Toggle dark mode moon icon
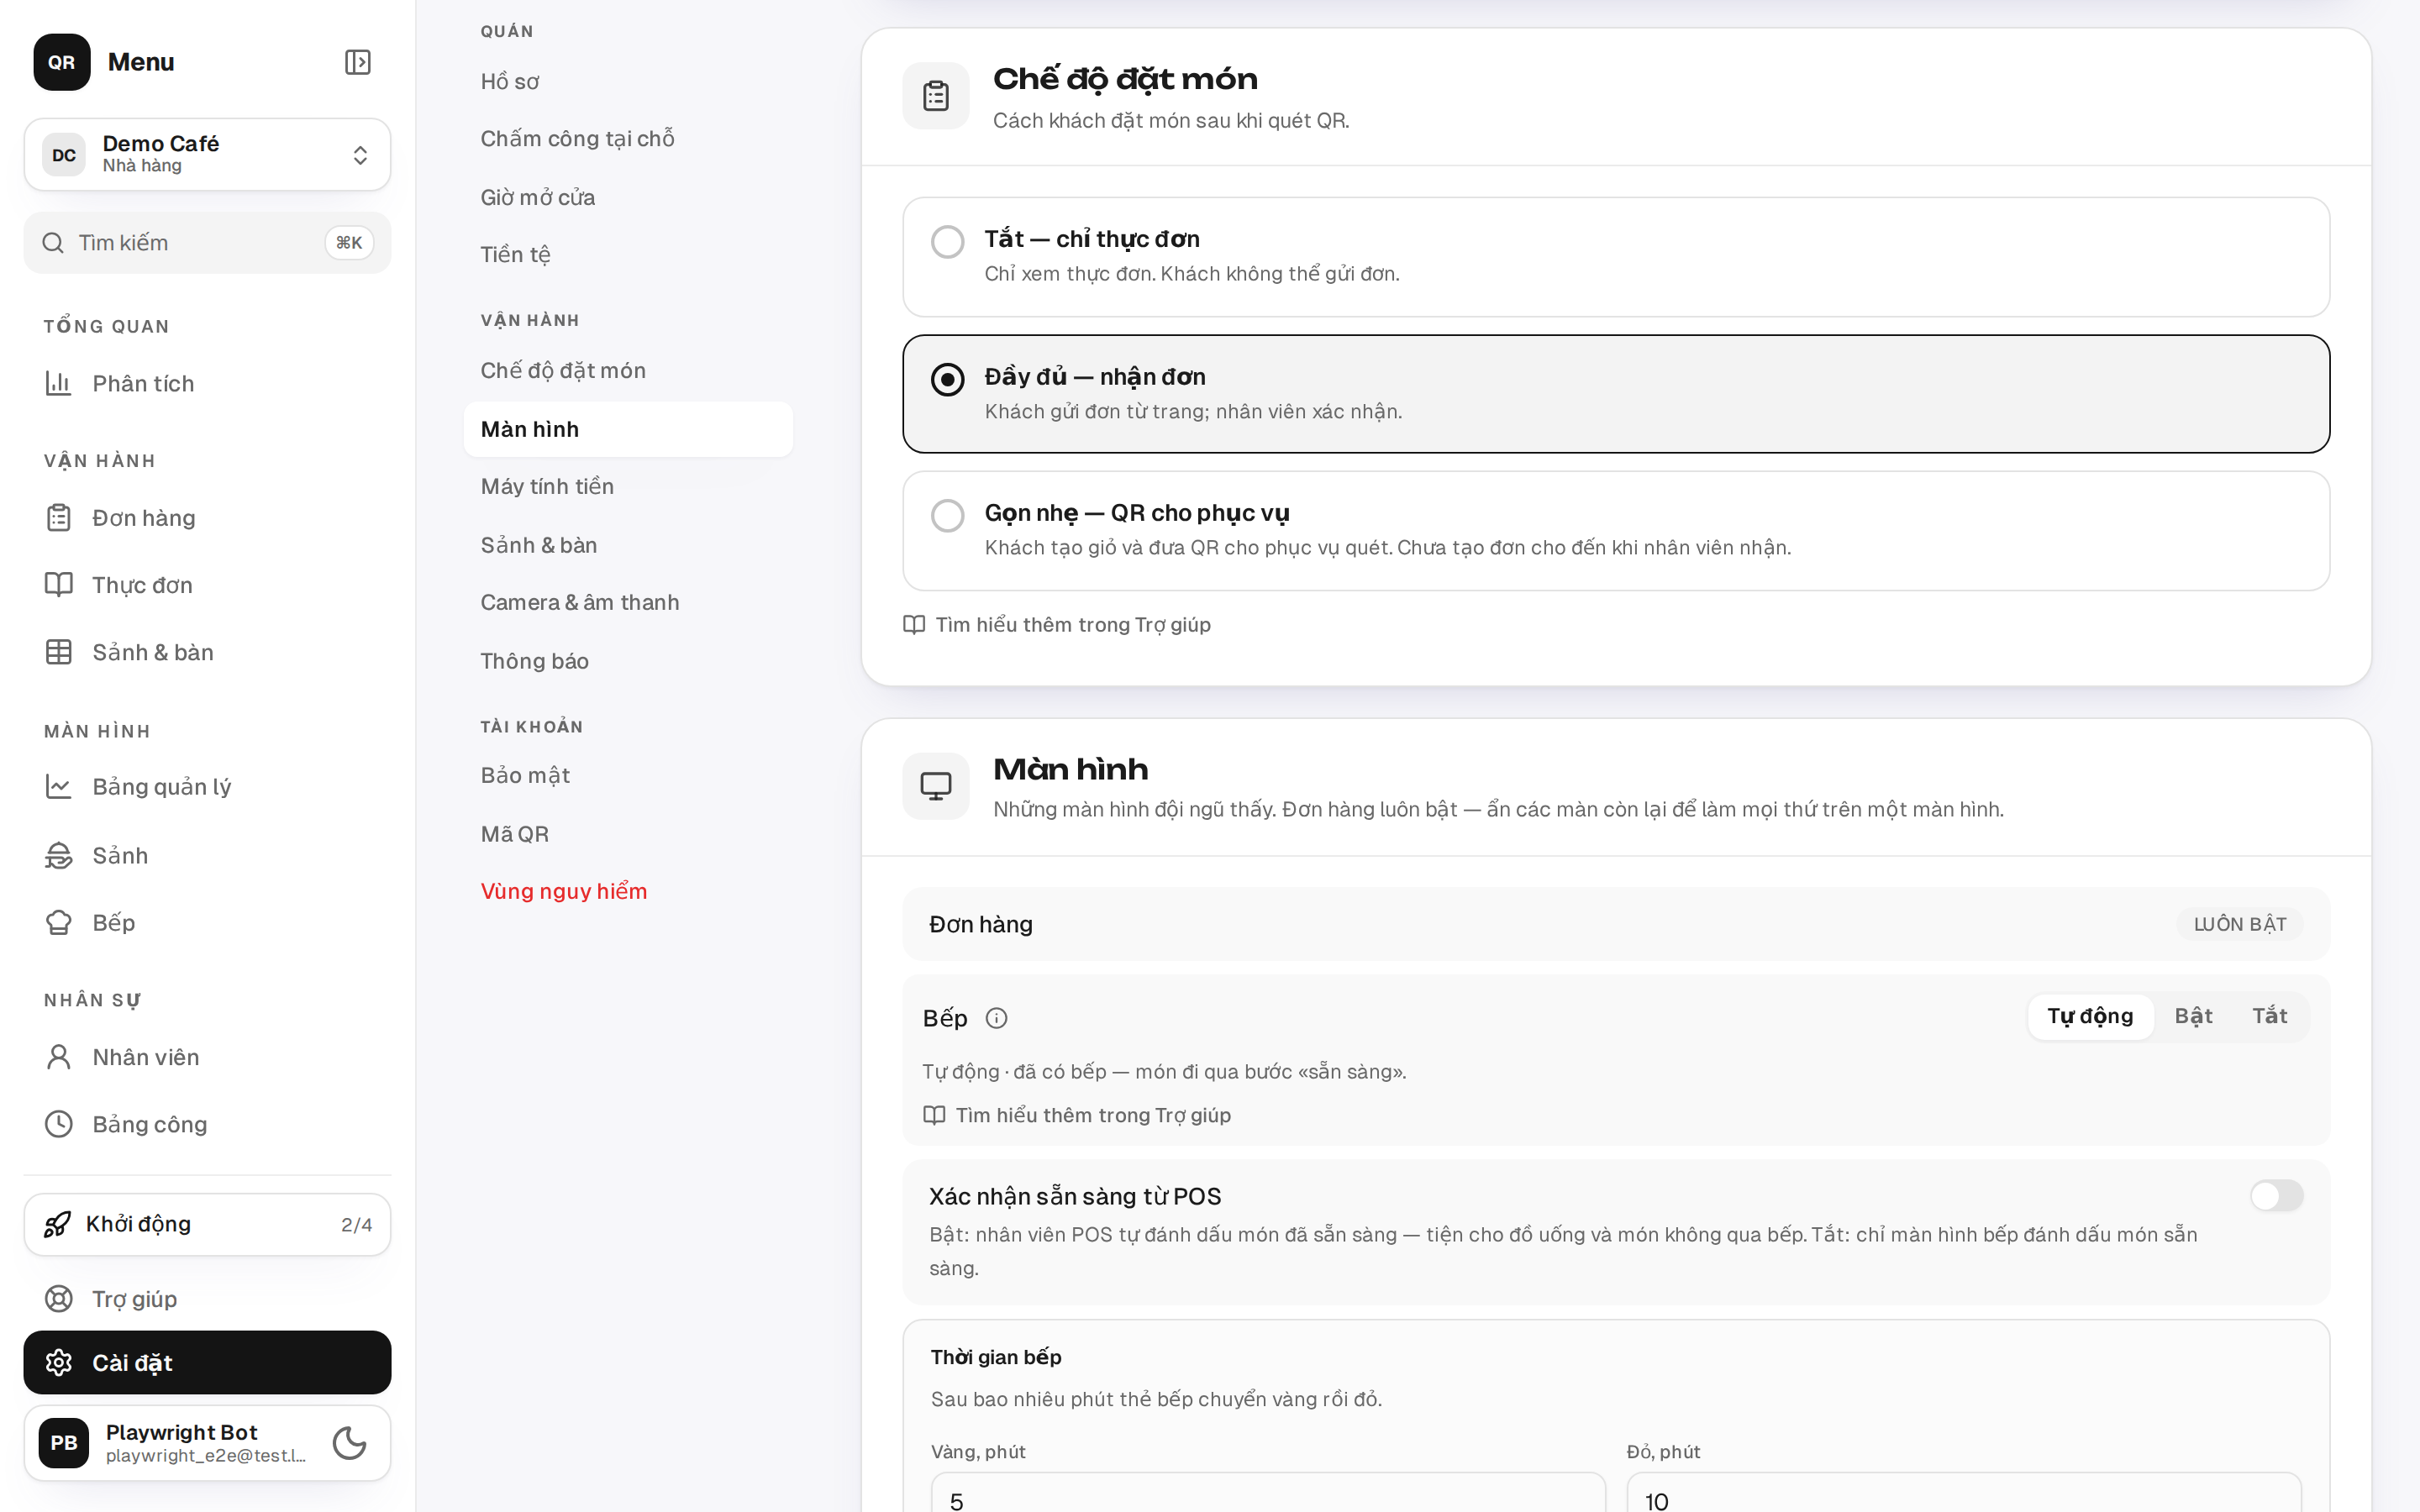Viewport: 2420px width, 1512px height. (349, 1443)
